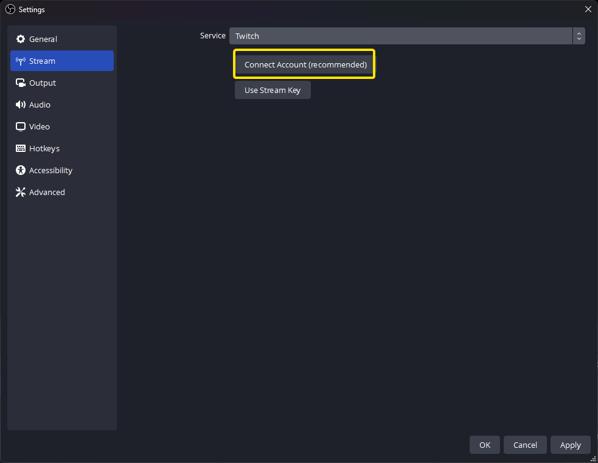Click the speaker icon for Audio settings
This screenshot has width=598, height=463.
point(21,105)
